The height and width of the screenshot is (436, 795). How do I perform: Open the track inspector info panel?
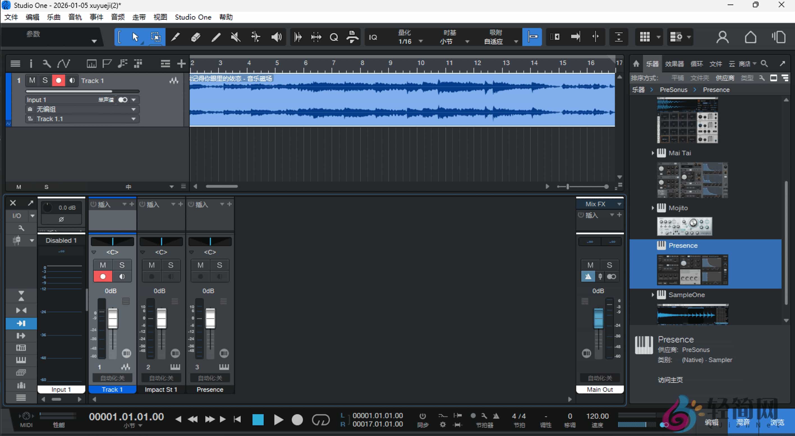click(31, 64)
